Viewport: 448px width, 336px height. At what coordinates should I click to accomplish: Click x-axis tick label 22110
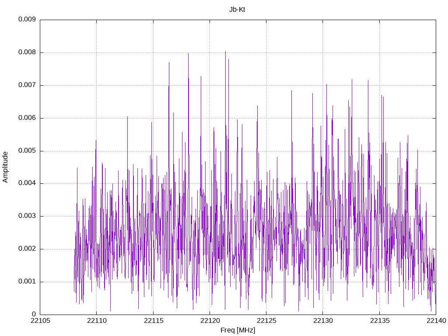tap(97, 321)
